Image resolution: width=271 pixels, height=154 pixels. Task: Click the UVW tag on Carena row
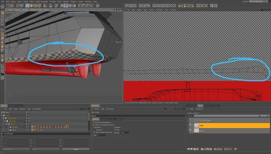[x=32, y=127]
